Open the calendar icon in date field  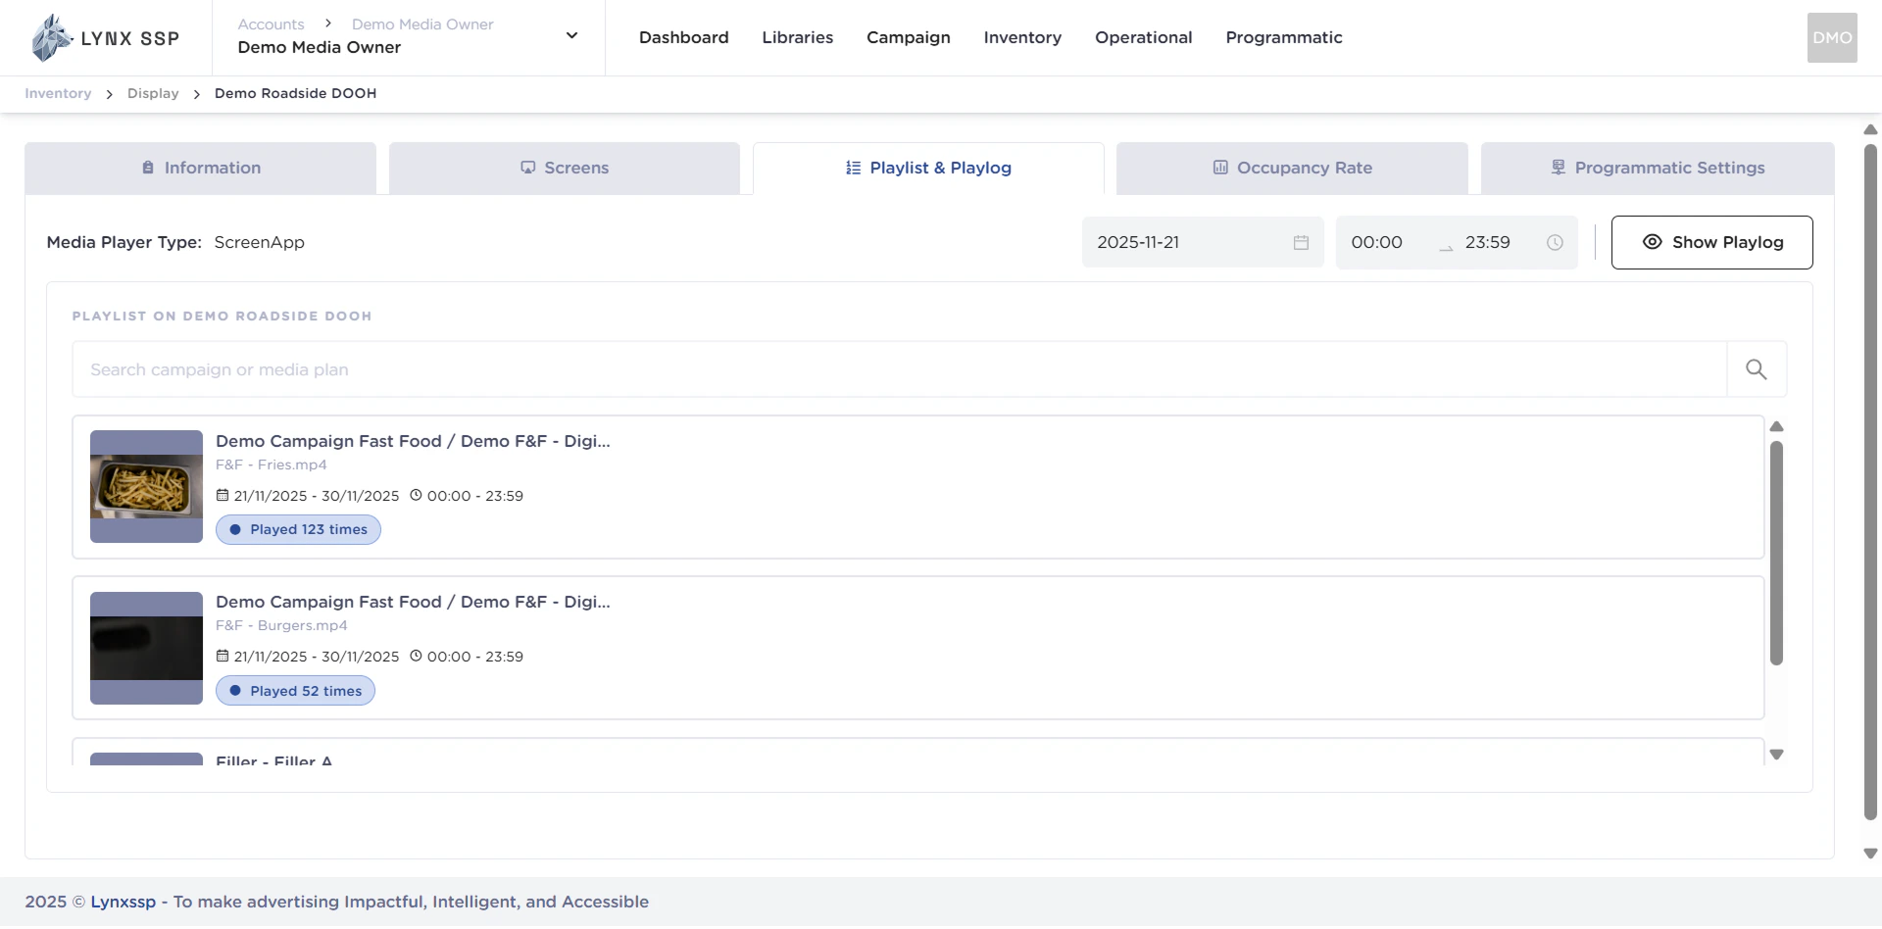tap(1301, 242)
